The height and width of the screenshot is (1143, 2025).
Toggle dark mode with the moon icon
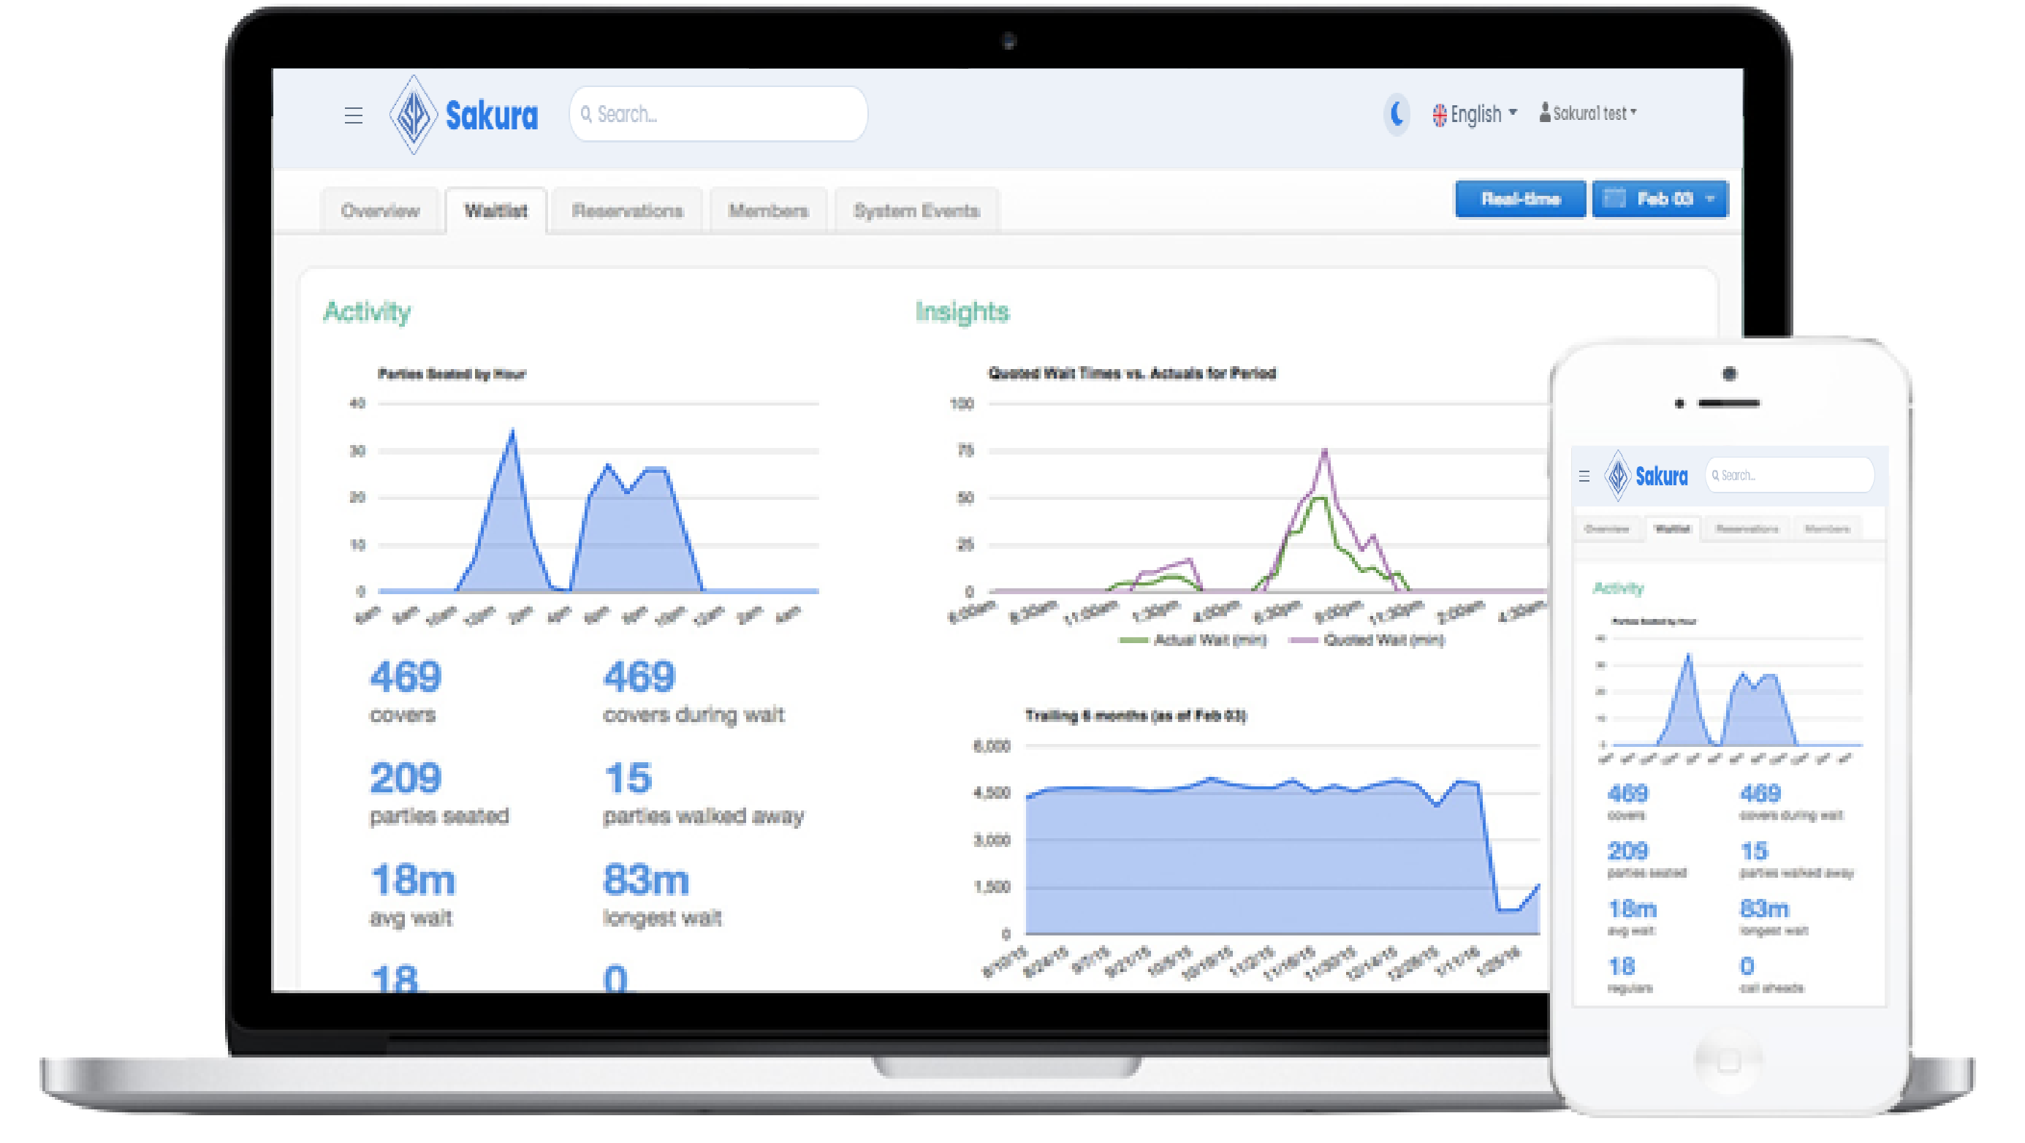[1397, 115]
